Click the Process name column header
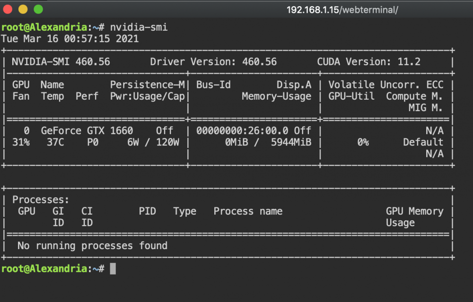 248,211
